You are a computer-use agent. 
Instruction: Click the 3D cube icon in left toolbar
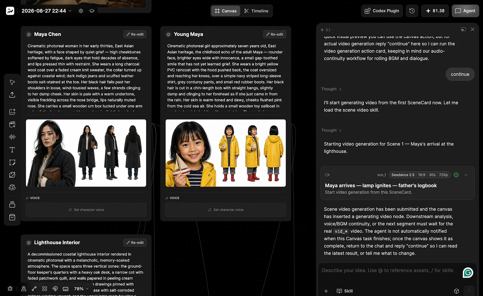12,187
